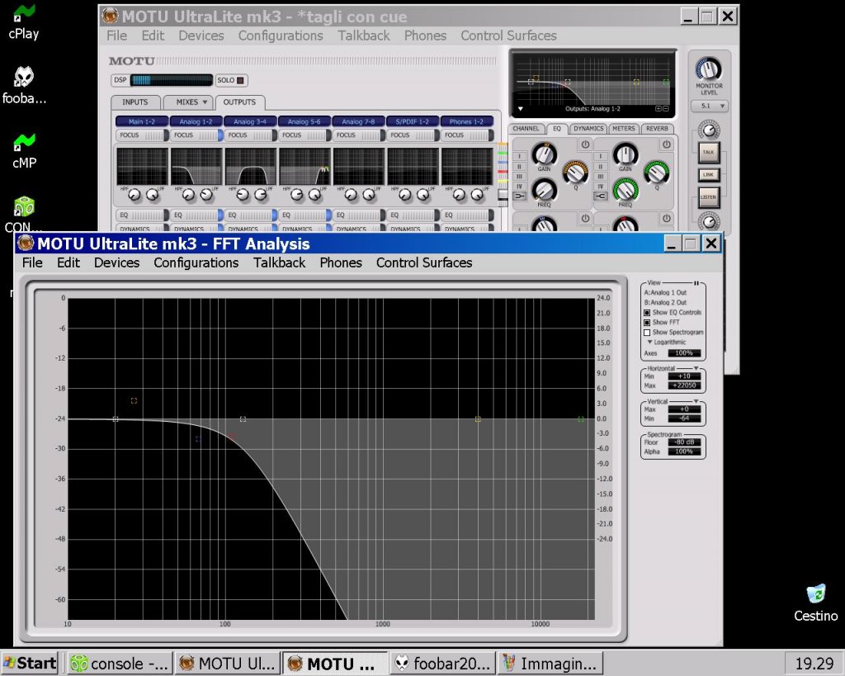Toggle EQ switch under Analog 1-2
Viewport: 845px width, 676px height.
pos(196,215)
